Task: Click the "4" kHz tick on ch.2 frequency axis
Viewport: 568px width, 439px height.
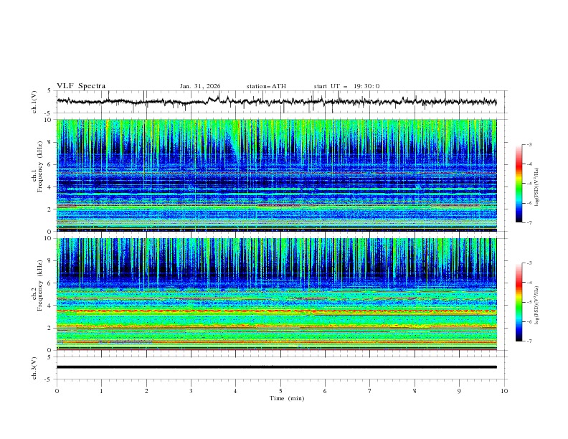Action: pos(51,306)
